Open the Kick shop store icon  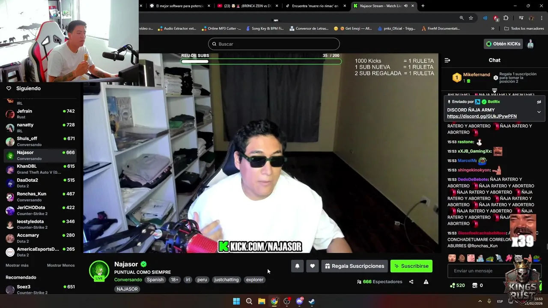click(x=475, y=285)
